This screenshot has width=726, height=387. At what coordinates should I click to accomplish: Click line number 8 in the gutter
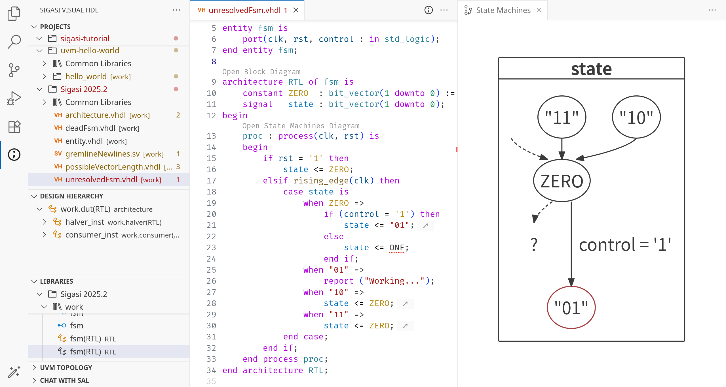coord(214,61)
